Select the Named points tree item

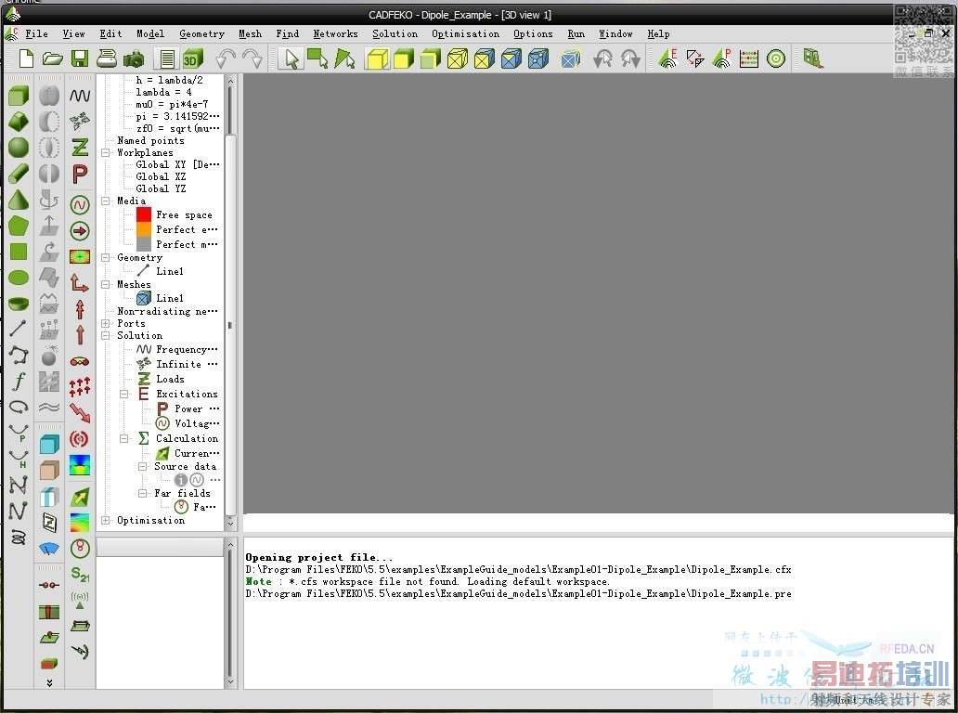150,140
